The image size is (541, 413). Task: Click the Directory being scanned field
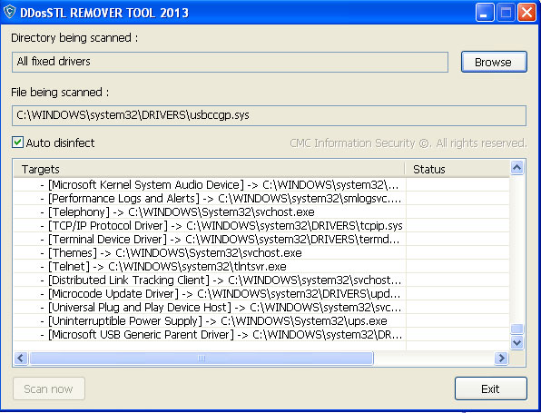[230, 62]
